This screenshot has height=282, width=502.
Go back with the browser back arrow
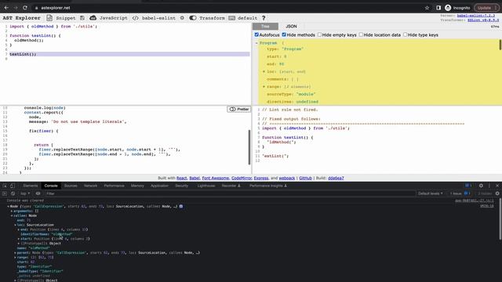[6, 8]
